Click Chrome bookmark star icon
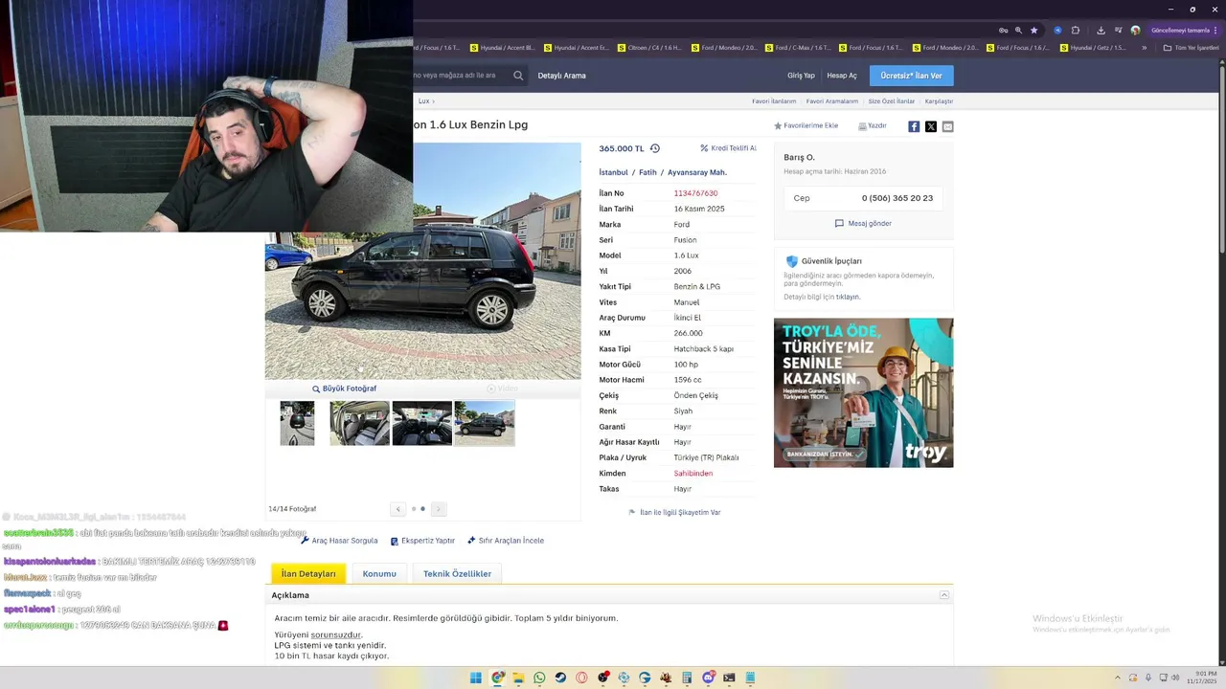 coord(1033,30)
